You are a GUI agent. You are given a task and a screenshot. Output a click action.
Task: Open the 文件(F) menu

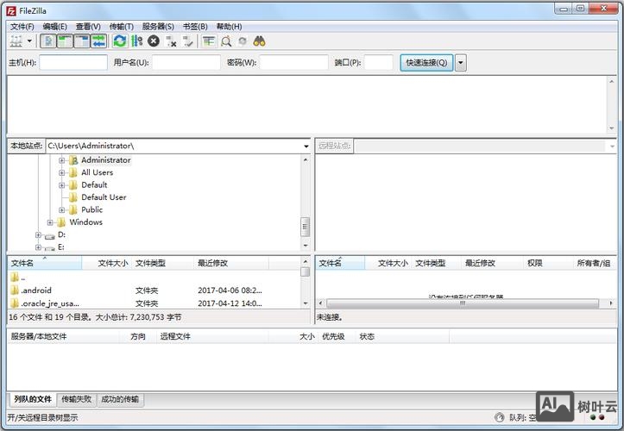[x=22, y=27]
